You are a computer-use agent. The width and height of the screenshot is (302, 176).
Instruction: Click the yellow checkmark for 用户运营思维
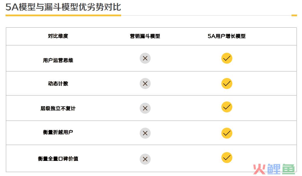227,58
